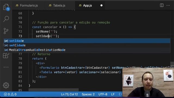The image size is (174, 98).
Task: Click the horizontal scrollbar of editor
Action: (54, 90)
